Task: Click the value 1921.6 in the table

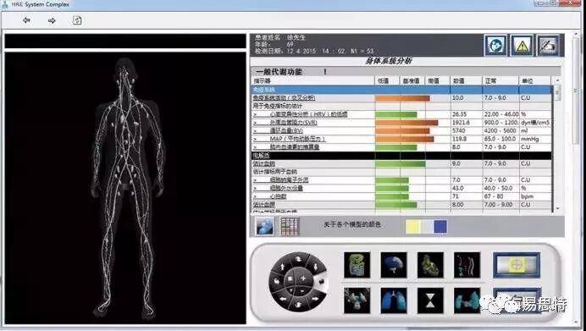Action: tap(461, 123)
